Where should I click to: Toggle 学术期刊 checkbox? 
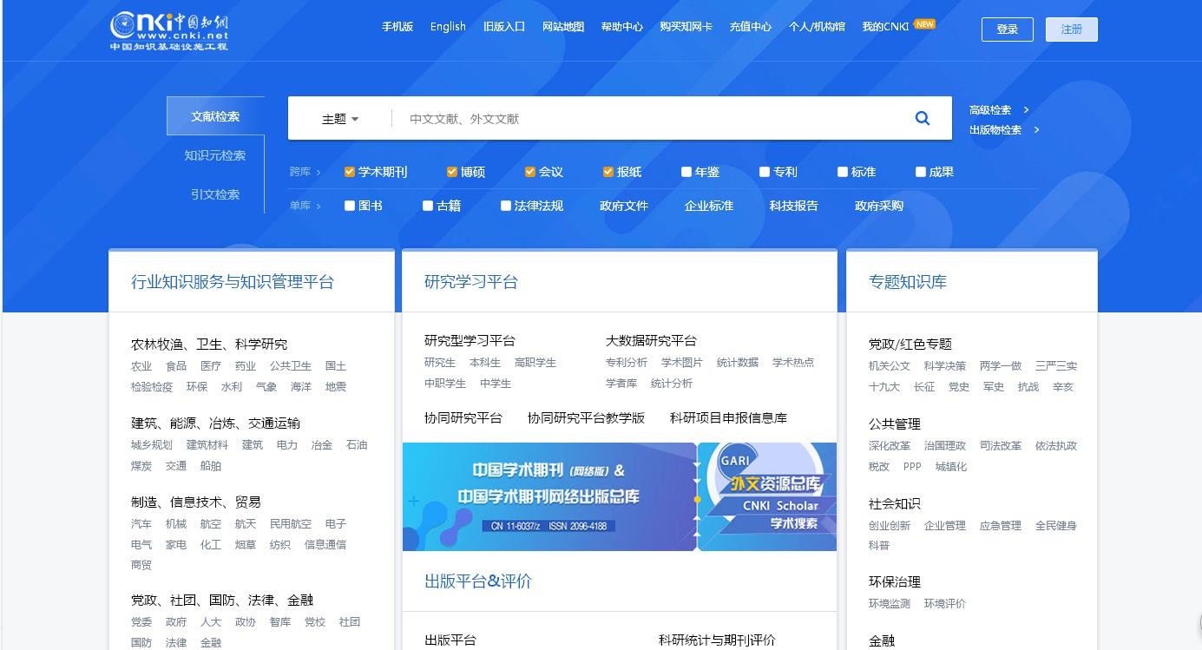(350, 172)
